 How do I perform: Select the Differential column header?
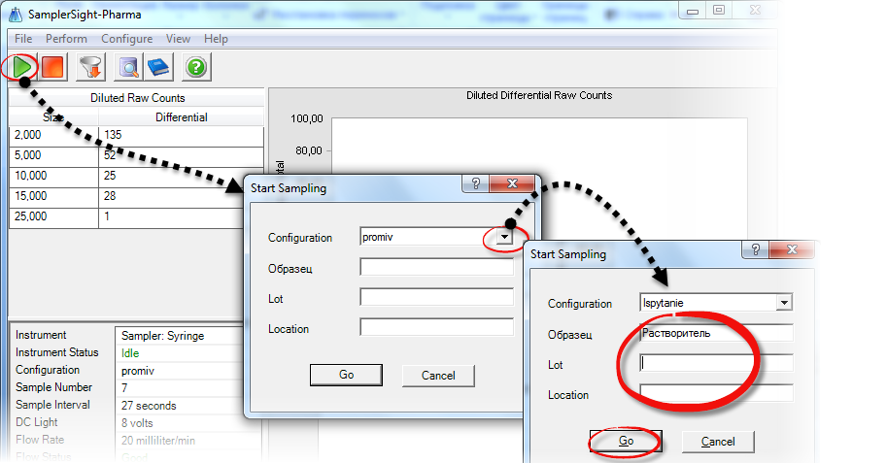[181, 117]
